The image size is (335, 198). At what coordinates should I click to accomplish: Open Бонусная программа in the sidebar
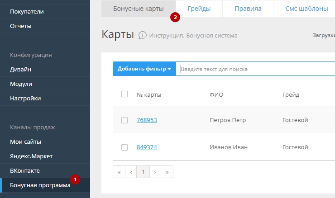click(40, 185)
